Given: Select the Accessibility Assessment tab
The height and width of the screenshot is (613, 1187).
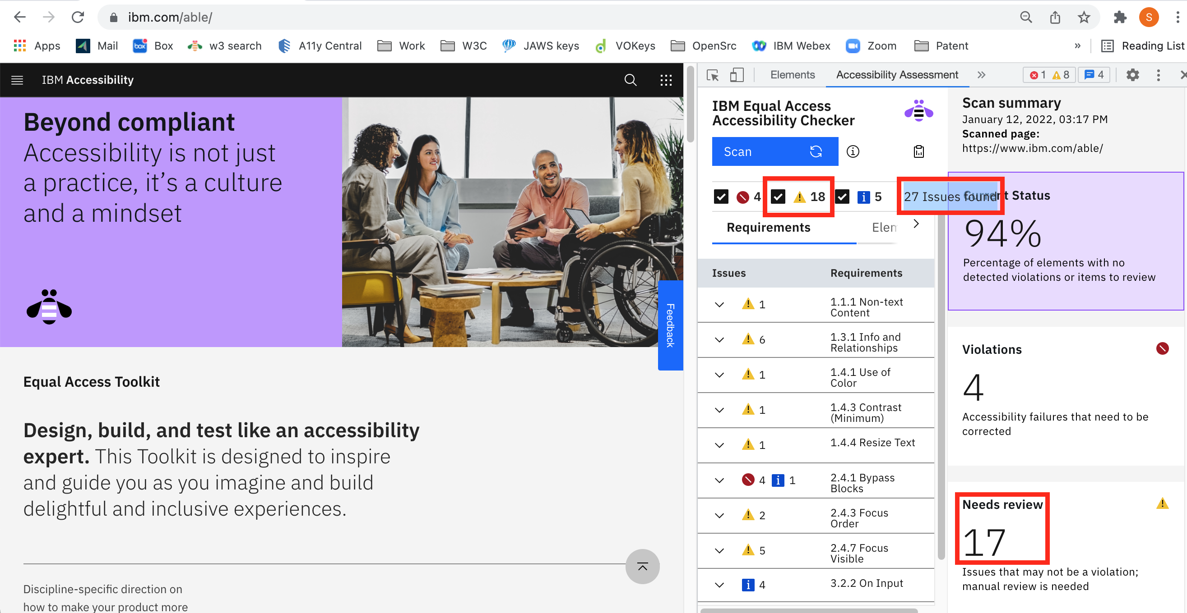Looking at the screenshot, I should click(x=897, y=75).
